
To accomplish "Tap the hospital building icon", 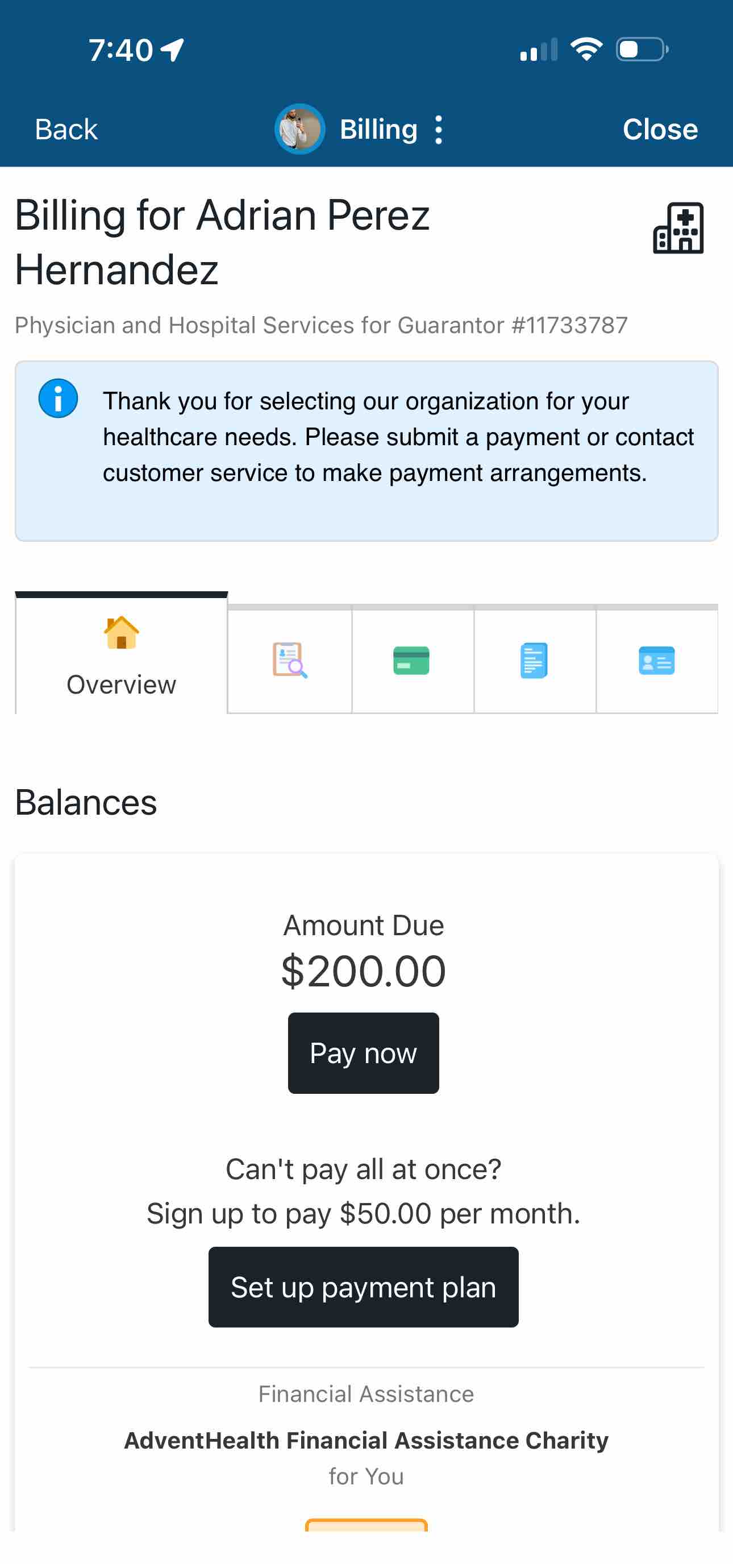I will point(678,227).
